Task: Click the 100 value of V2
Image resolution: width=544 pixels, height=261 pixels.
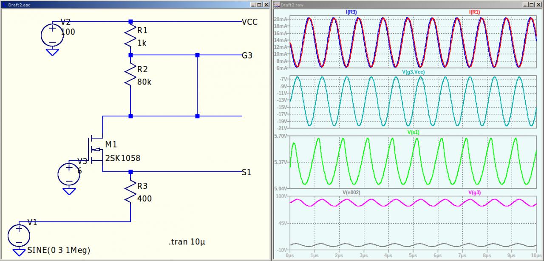Action: pyautogui.click(x=68, y=32)
